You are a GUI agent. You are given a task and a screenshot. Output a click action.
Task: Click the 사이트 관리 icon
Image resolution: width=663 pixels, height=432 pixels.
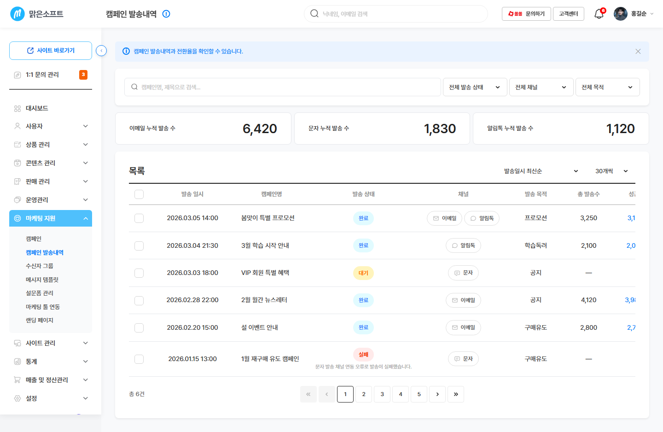17,343
